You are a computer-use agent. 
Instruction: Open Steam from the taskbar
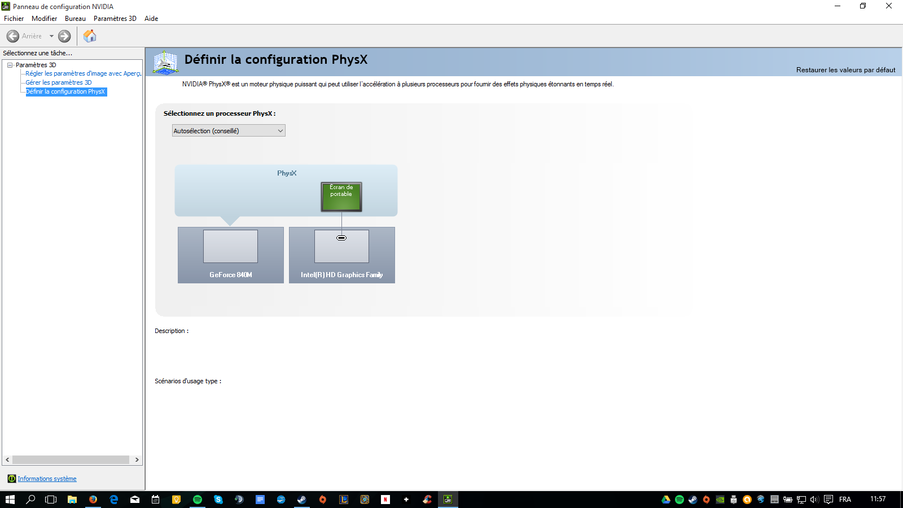click(302, 500)
